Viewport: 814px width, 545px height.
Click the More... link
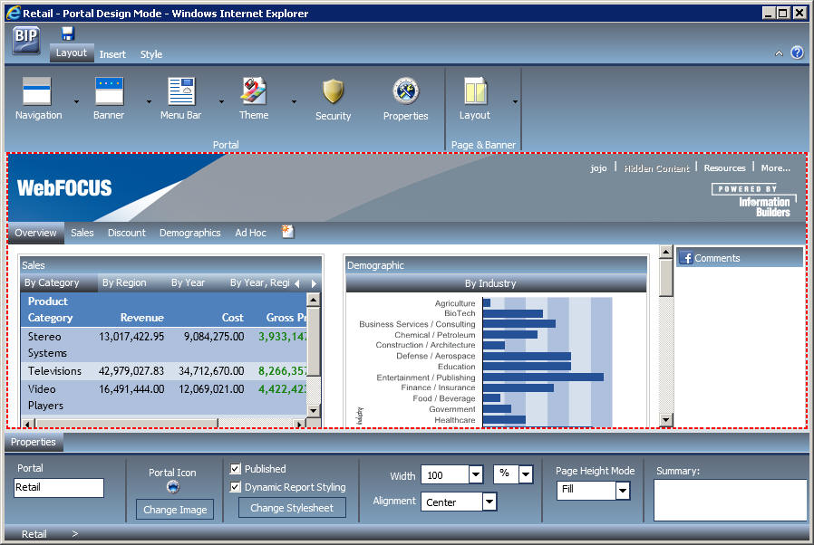click(x=776, y=168)
